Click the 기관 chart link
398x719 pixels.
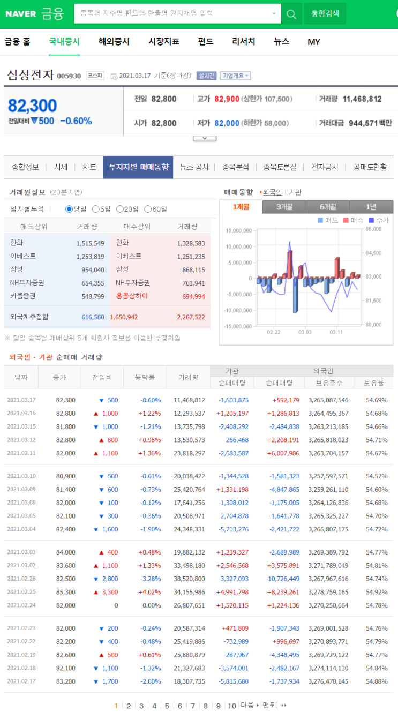pyautogui.click(x=295, y=192)
